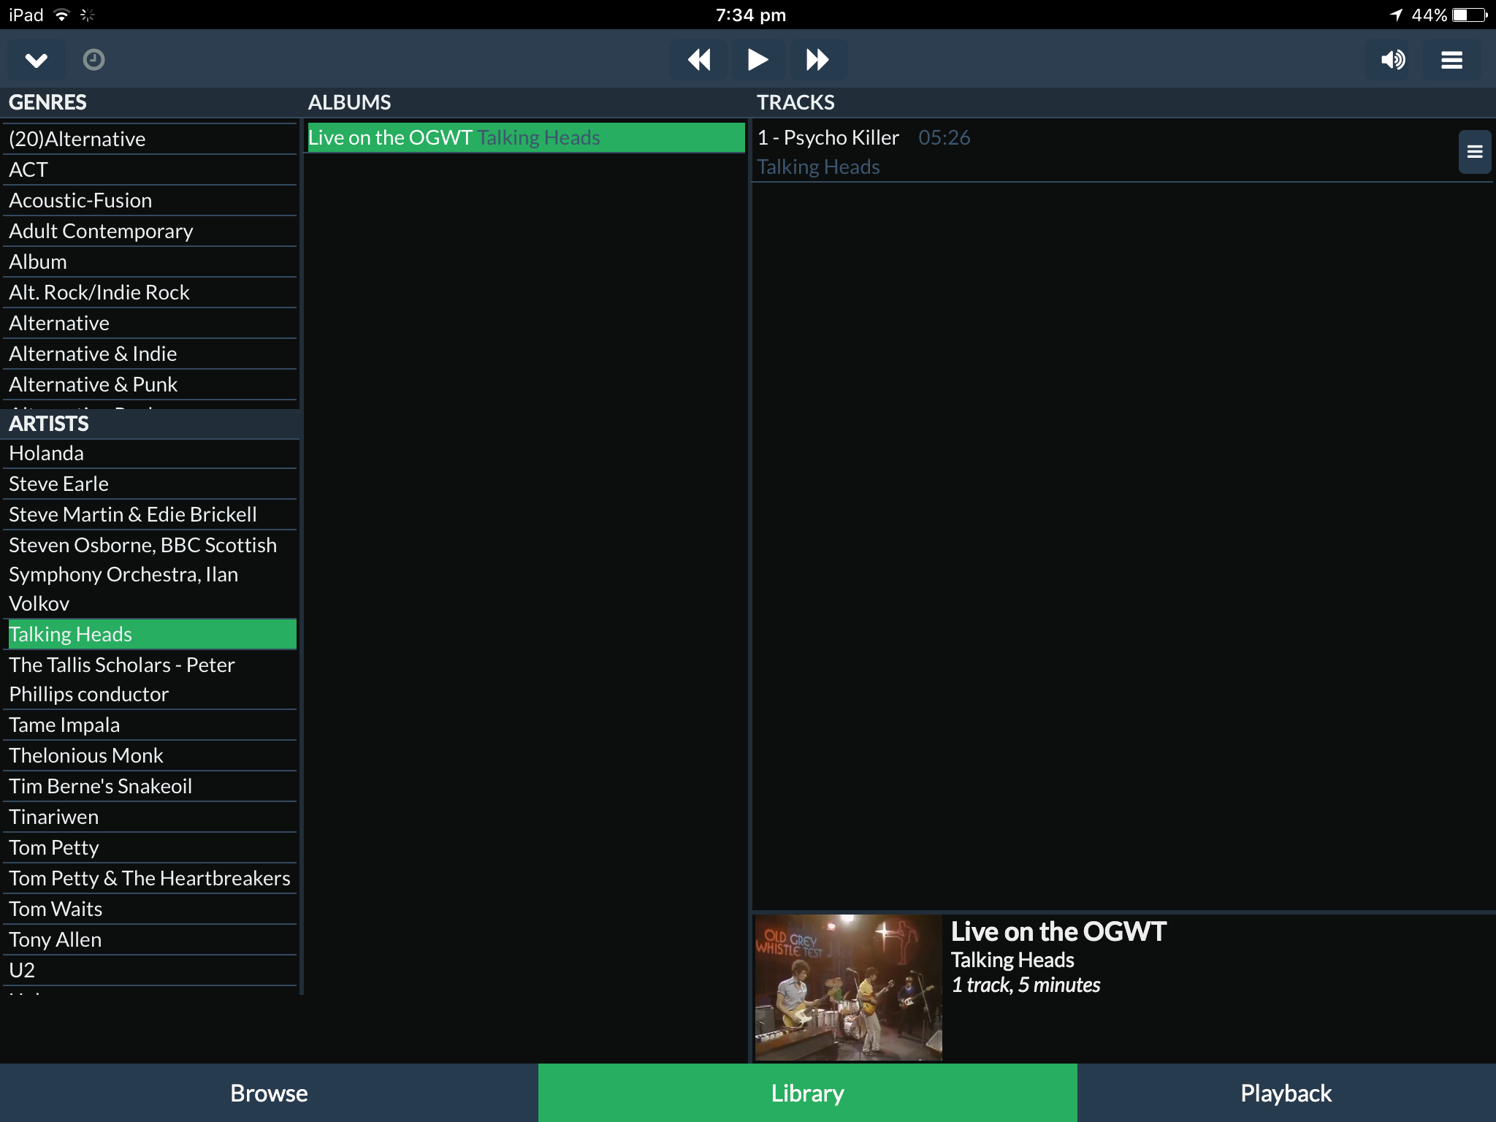Select the artist Tony Allen
Image resolution: width=1496 pixels, height=1122 pixels.
tap(151, 939)
